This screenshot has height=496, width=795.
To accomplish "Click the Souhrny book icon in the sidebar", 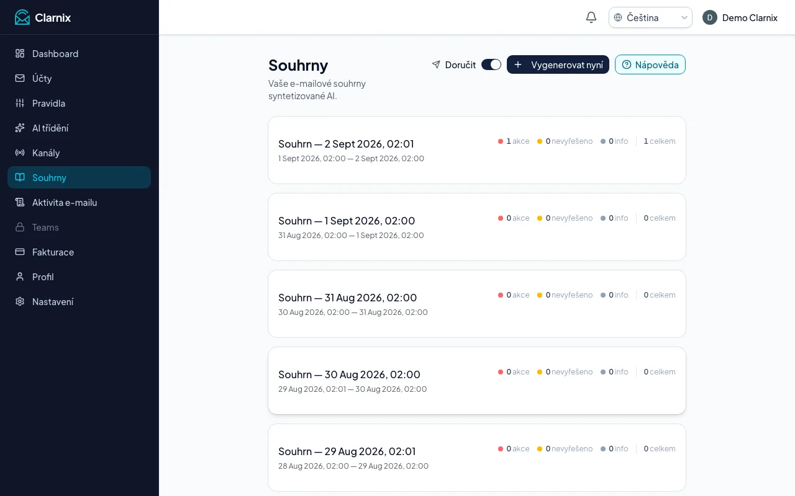I will 20,177.
